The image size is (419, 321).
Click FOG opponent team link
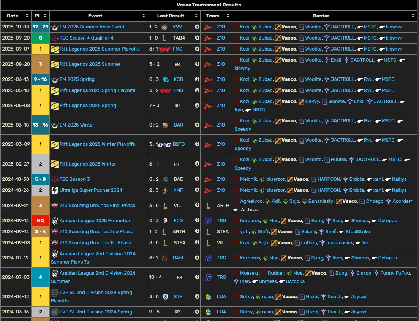pos(178,220)
